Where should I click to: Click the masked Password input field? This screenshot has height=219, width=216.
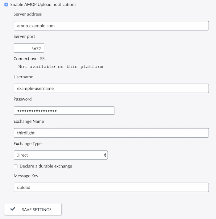[x=64, y=111]
